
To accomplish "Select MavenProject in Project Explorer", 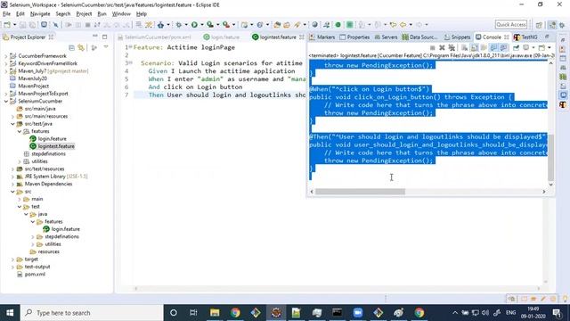I will coord(29,86).
